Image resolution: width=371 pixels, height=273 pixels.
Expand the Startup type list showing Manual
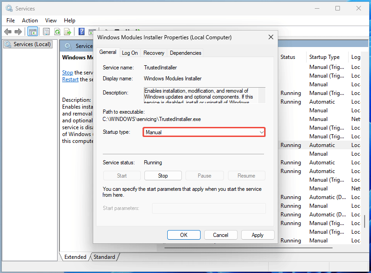203,132
